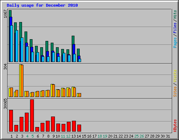Click the day 1 red KBytes bar

click(11, 121)
